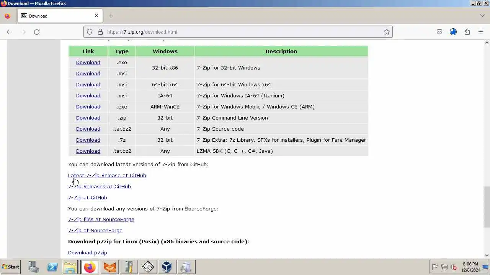Click the Download p7zip link
The width and height of the screenshot is (490, 275).
tap(88, 253)
